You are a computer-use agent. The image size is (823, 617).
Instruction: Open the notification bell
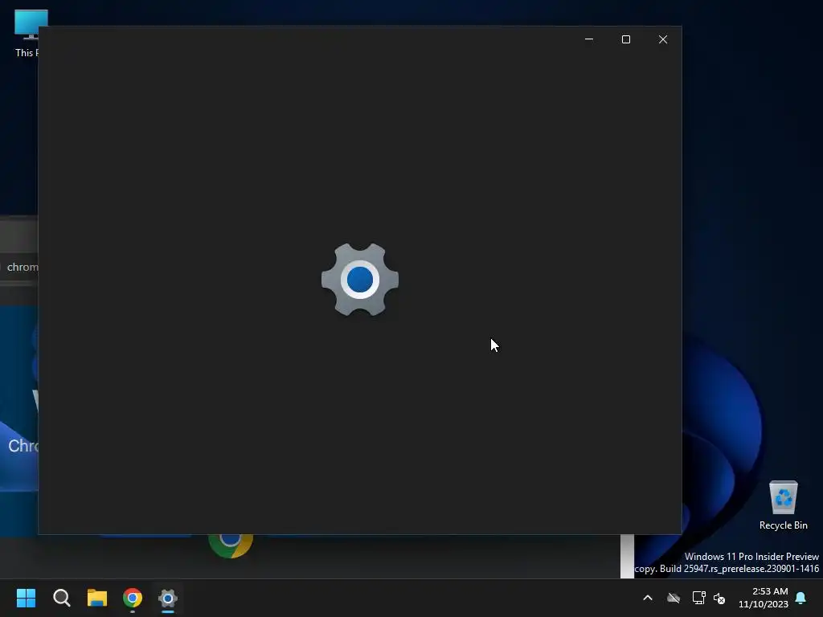tap(801, 598)
